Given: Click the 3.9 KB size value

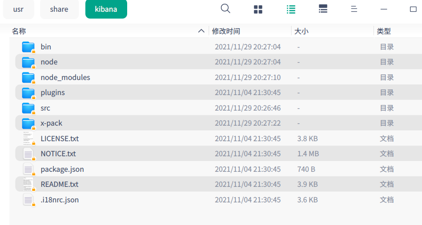Looking at the screenshot, I should click(x=308, y=185).
